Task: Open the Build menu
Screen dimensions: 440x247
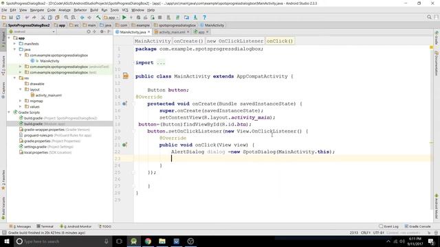Action: [x=94, y=10]
